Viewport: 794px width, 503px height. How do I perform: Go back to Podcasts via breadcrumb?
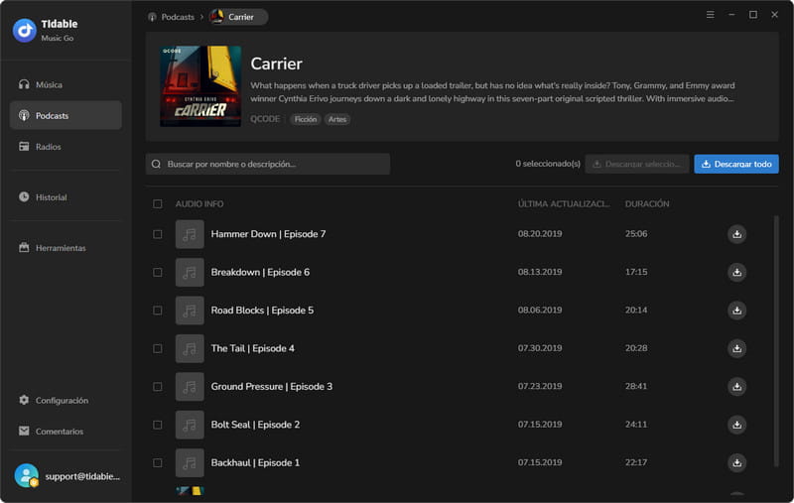click(x=172, y=17)
